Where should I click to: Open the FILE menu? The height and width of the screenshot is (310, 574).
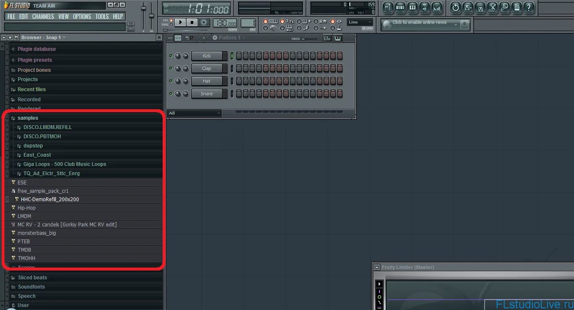coord(11,16)
